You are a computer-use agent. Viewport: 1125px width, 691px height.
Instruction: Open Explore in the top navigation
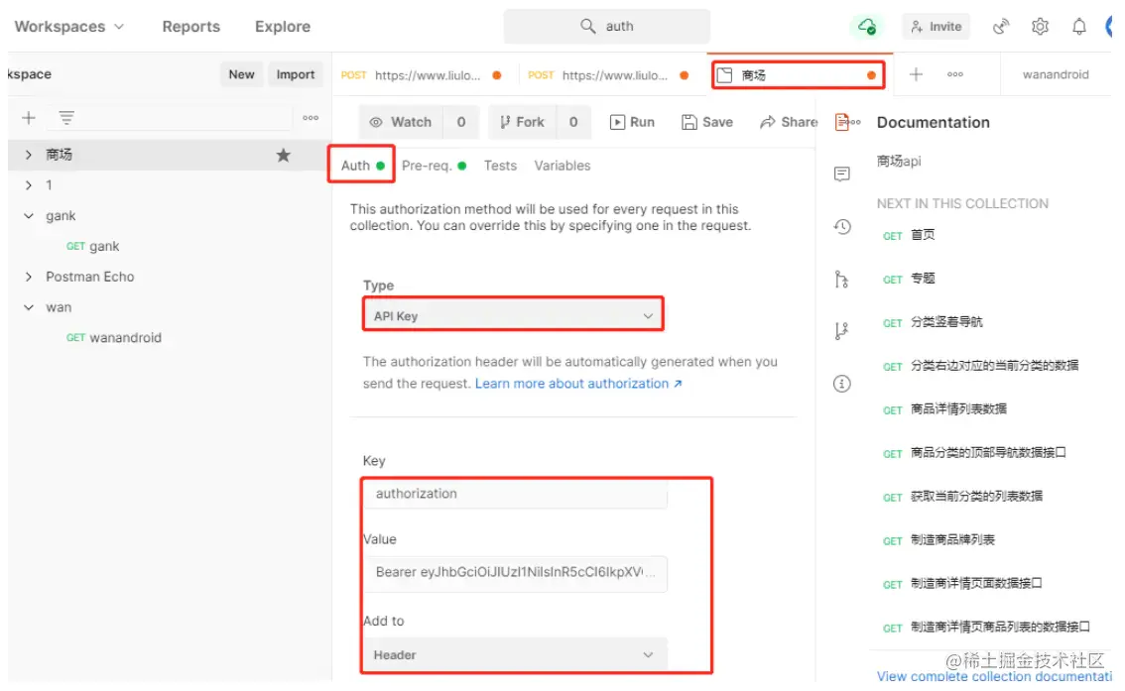click(x=283, y=27)
